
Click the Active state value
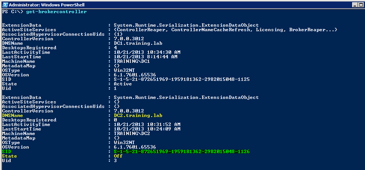tap(122, 84)
